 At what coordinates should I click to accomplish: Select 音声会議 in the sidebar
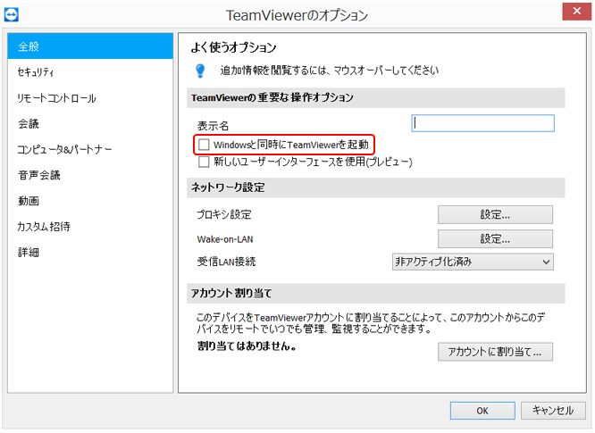[x=89, y=175]
